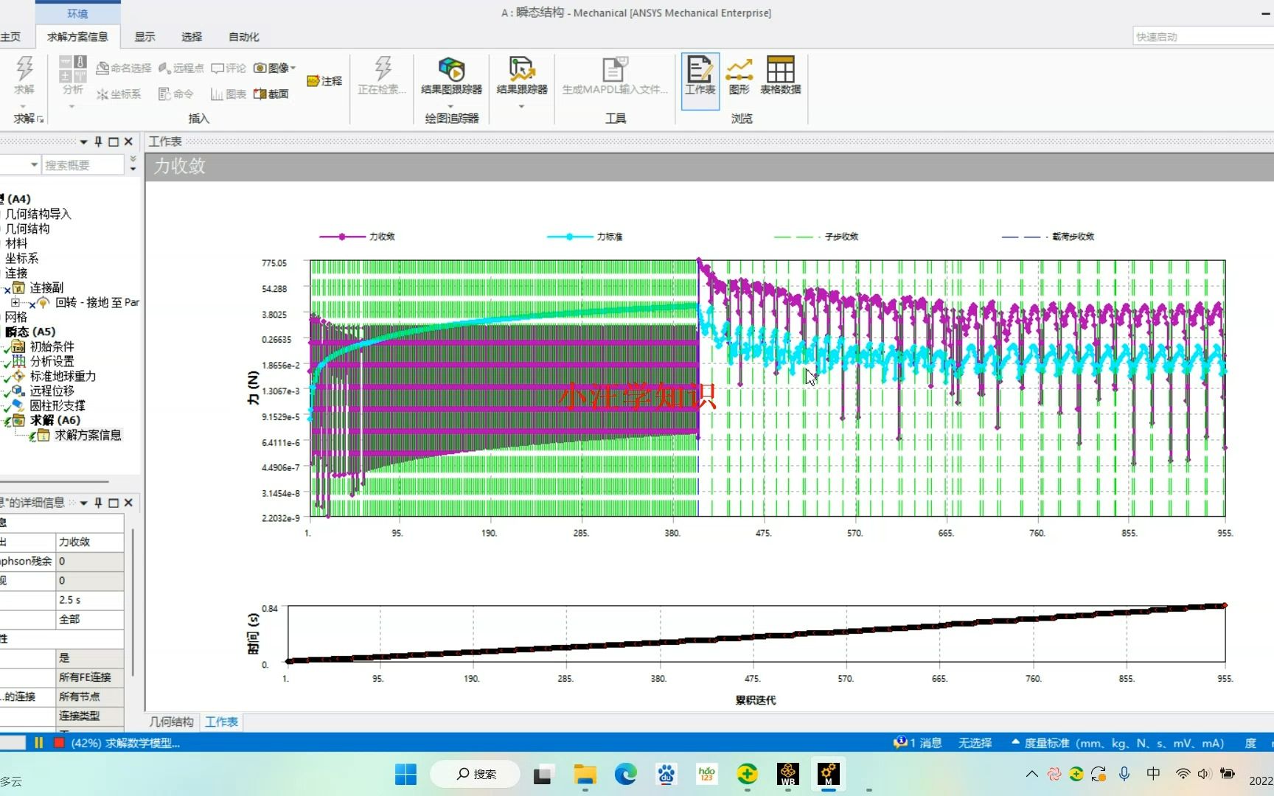Select the 坐标系 coordinate system icon
This screenshot has width=1274, height=796.
point(119,94)
